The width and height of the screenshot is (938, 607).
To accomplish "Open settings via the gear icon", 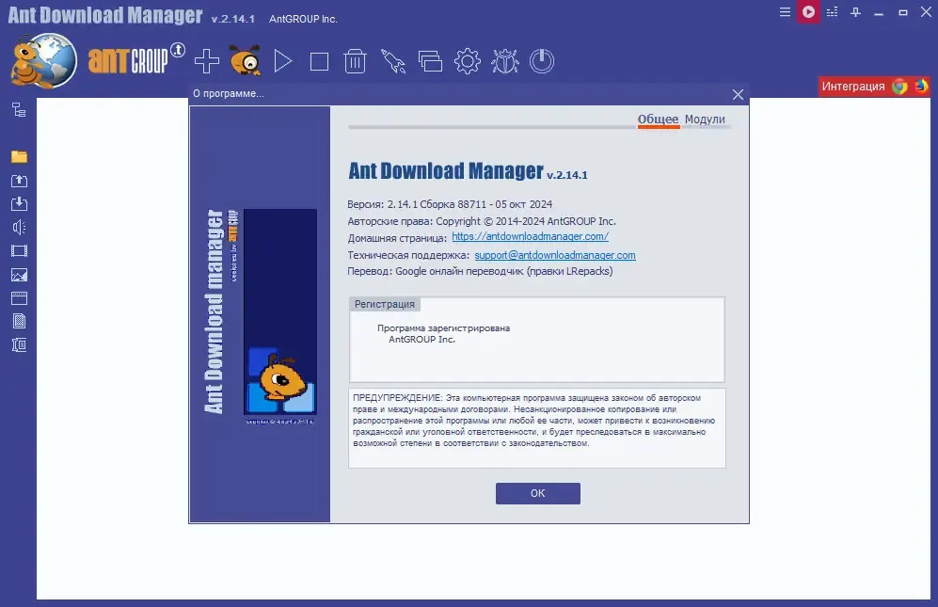I will click(468, 61).
